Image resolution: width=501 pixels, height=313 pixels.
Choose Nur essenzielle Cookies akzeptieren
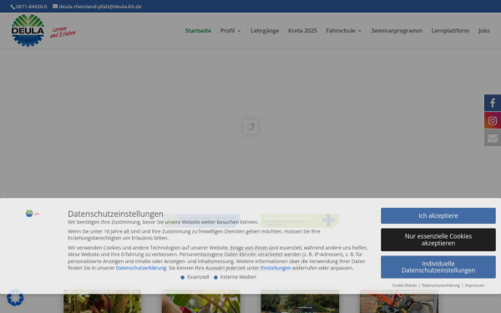[x=438, y=240]
